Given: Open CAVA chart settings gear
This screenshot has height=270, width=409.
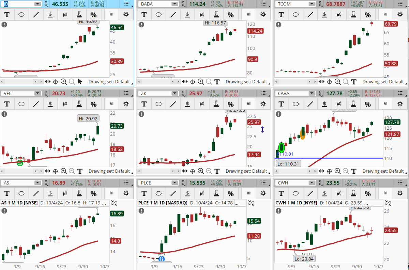Looking at the screenshot, I should click(400, 104).
